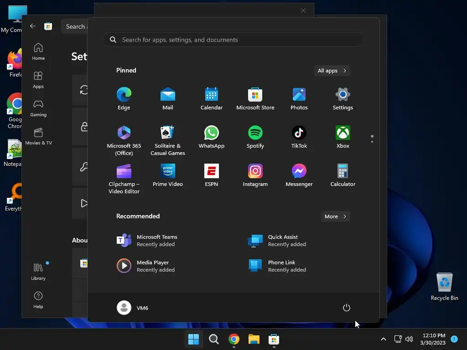Open the network tray icon

point(398,339)
